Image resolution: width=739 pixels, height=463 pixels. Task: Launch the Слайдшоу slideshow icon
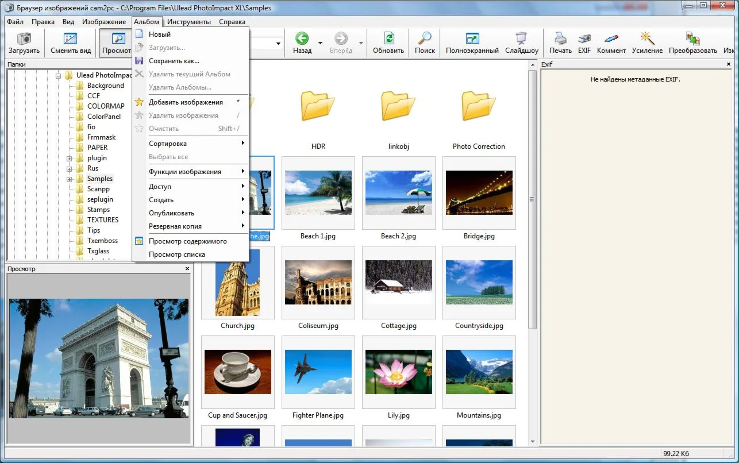521,39
